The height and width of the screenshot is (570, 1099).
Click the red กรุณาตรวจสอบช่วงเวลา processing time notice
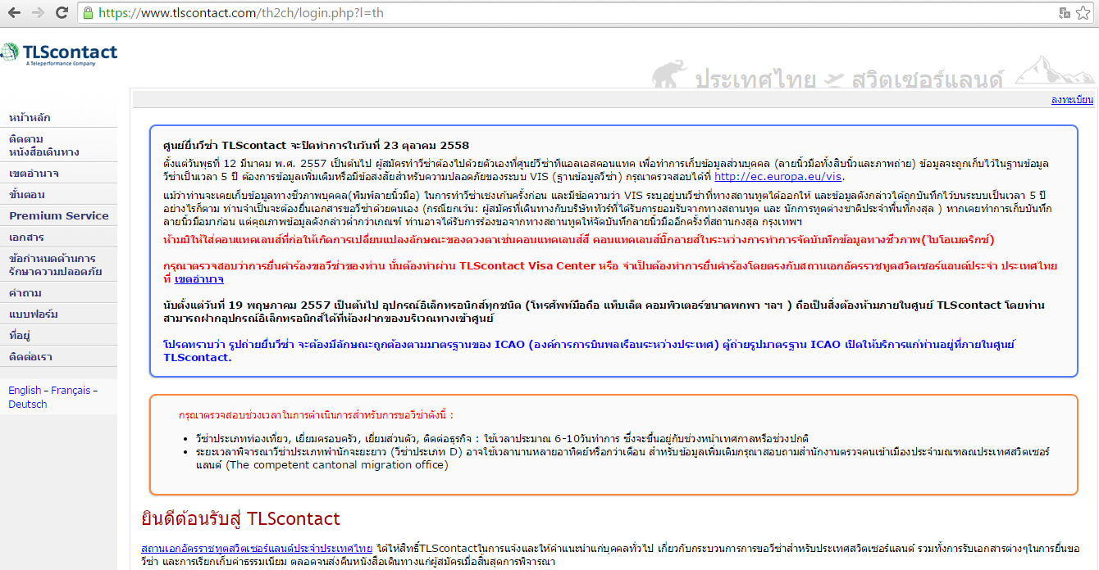tap(316, 415)
